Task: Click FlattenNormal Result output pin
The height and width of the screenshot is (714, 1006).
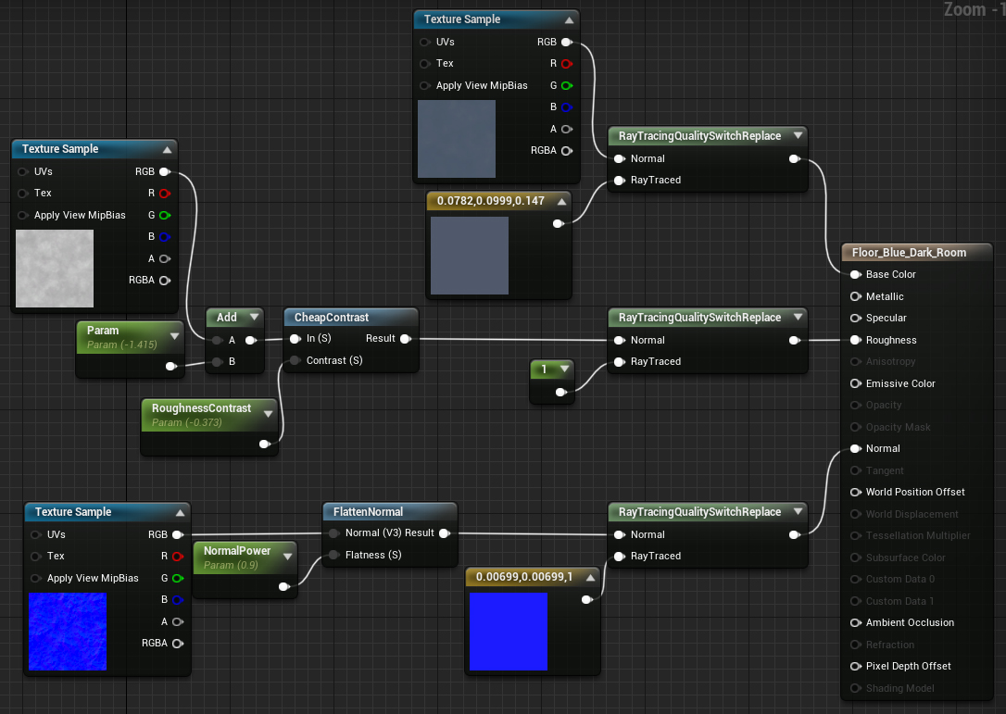Action: click(444, 533)
